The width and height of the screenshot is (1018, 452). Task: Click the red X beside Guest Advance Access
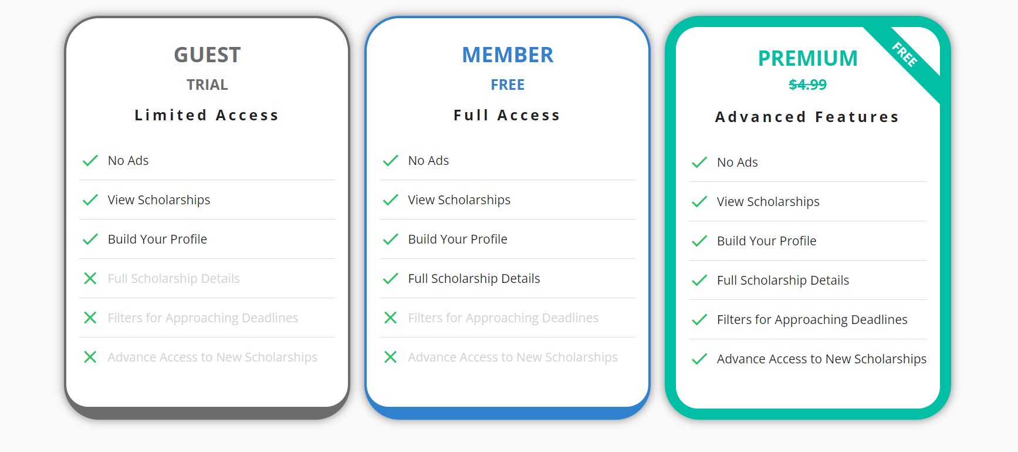90,357
